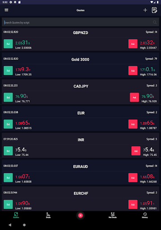Screen dimensions: 161x230
Task: Tap the plus icon to add quote
Action: pos(145,10)
